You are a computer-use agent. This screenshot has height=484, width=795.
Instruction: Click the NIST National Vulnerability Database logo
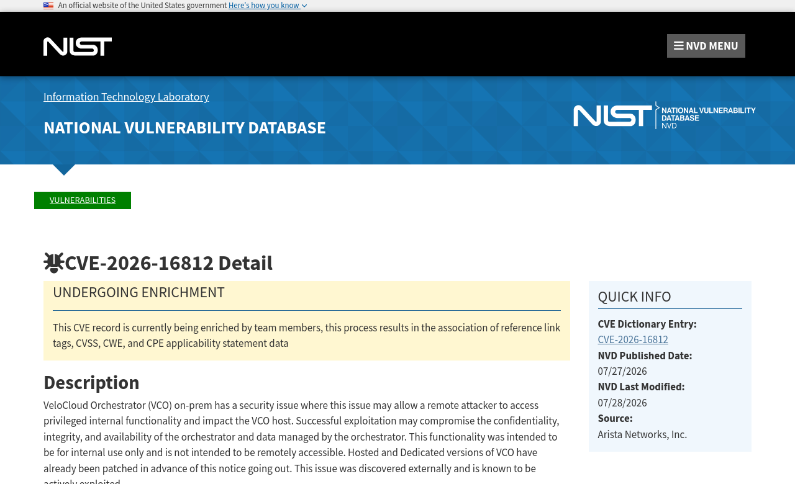tap(665, 115)
